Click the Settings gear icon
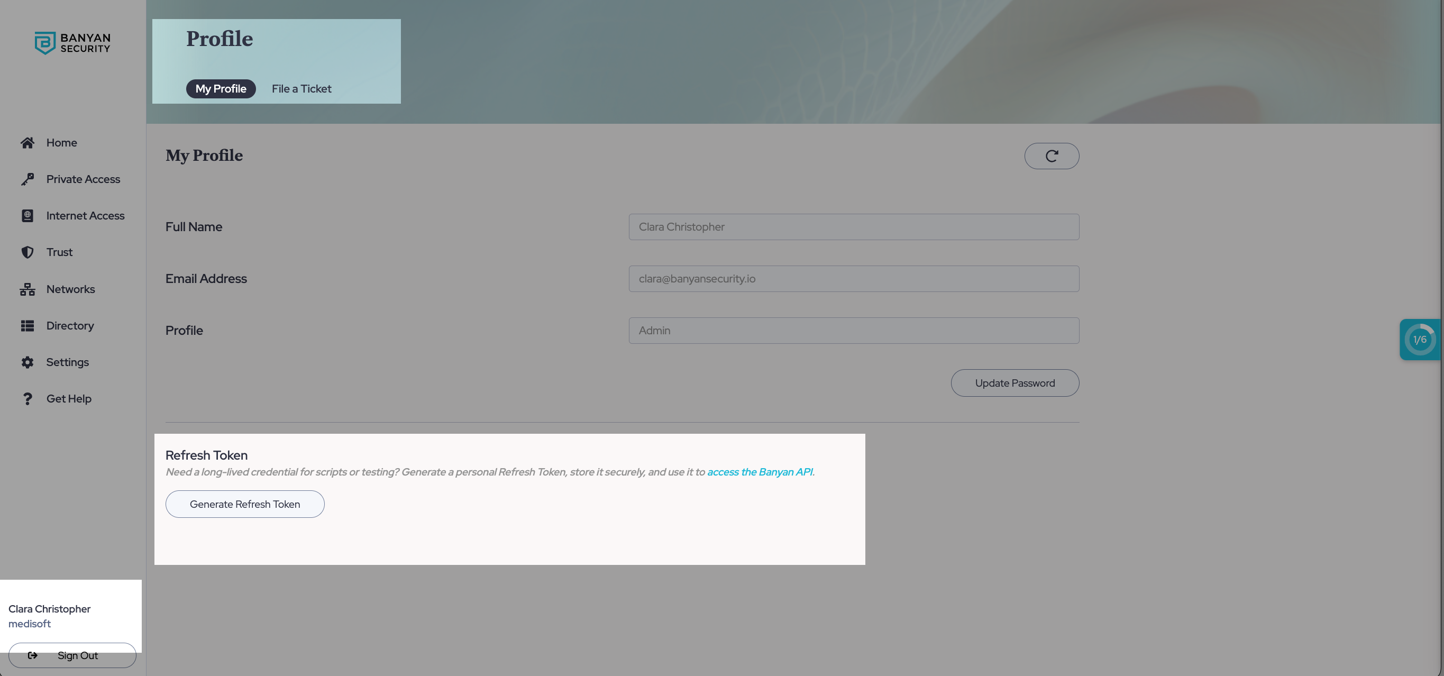1444x676 pixels. [x=27, y=362]
